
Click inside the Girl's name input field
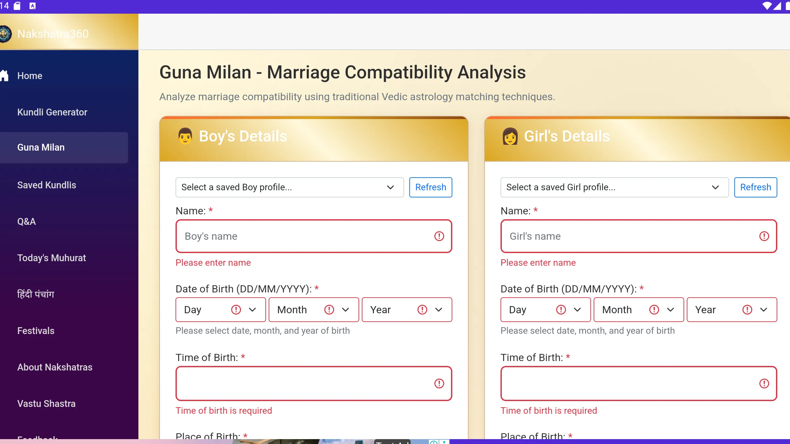(619, 236)
